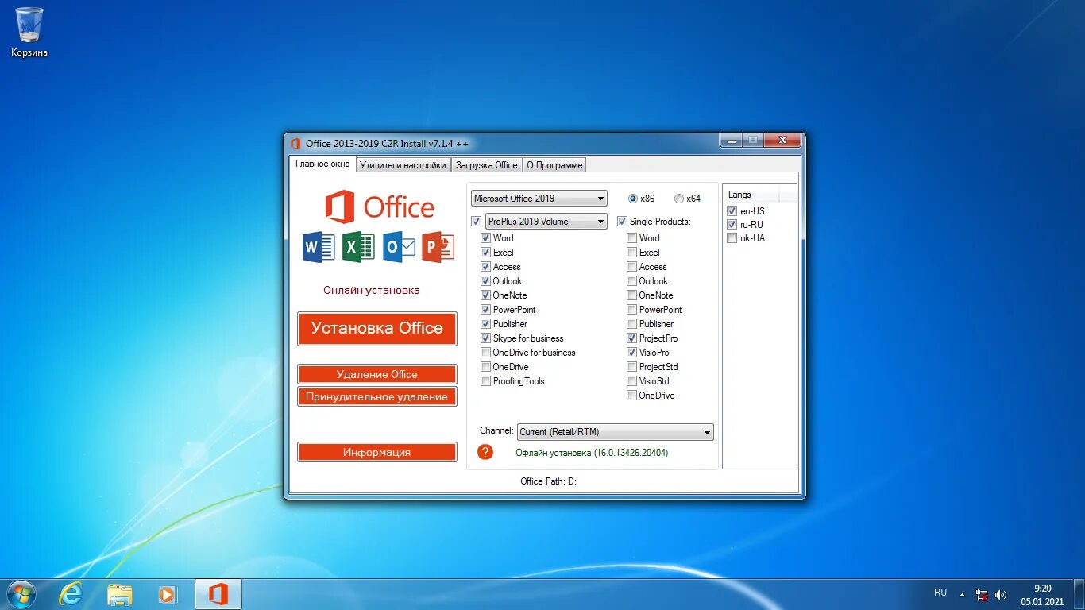Image resolution: width=1085 pixels, height=610 pixels.
Task: Uncheck Access in the ProPlus list
Action: tap(485, 267)
